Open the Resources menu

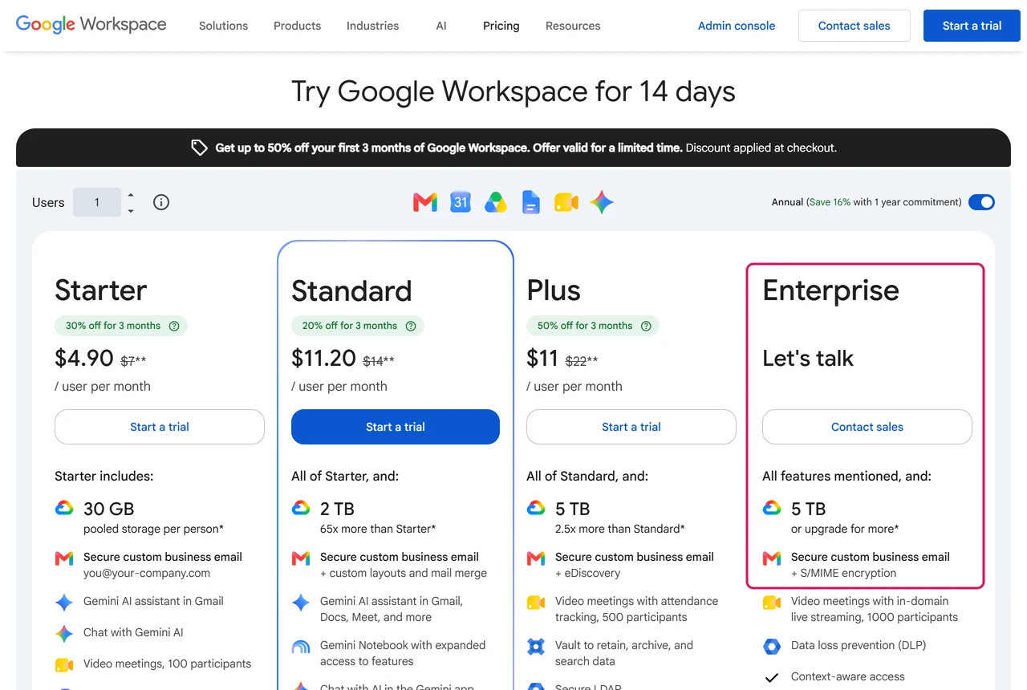573,26
